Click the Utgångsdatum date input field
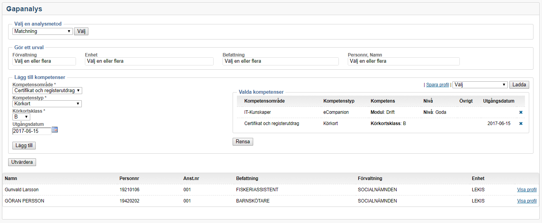The width and height of the screenshot is (542, 223). click(x=31, y=131)
